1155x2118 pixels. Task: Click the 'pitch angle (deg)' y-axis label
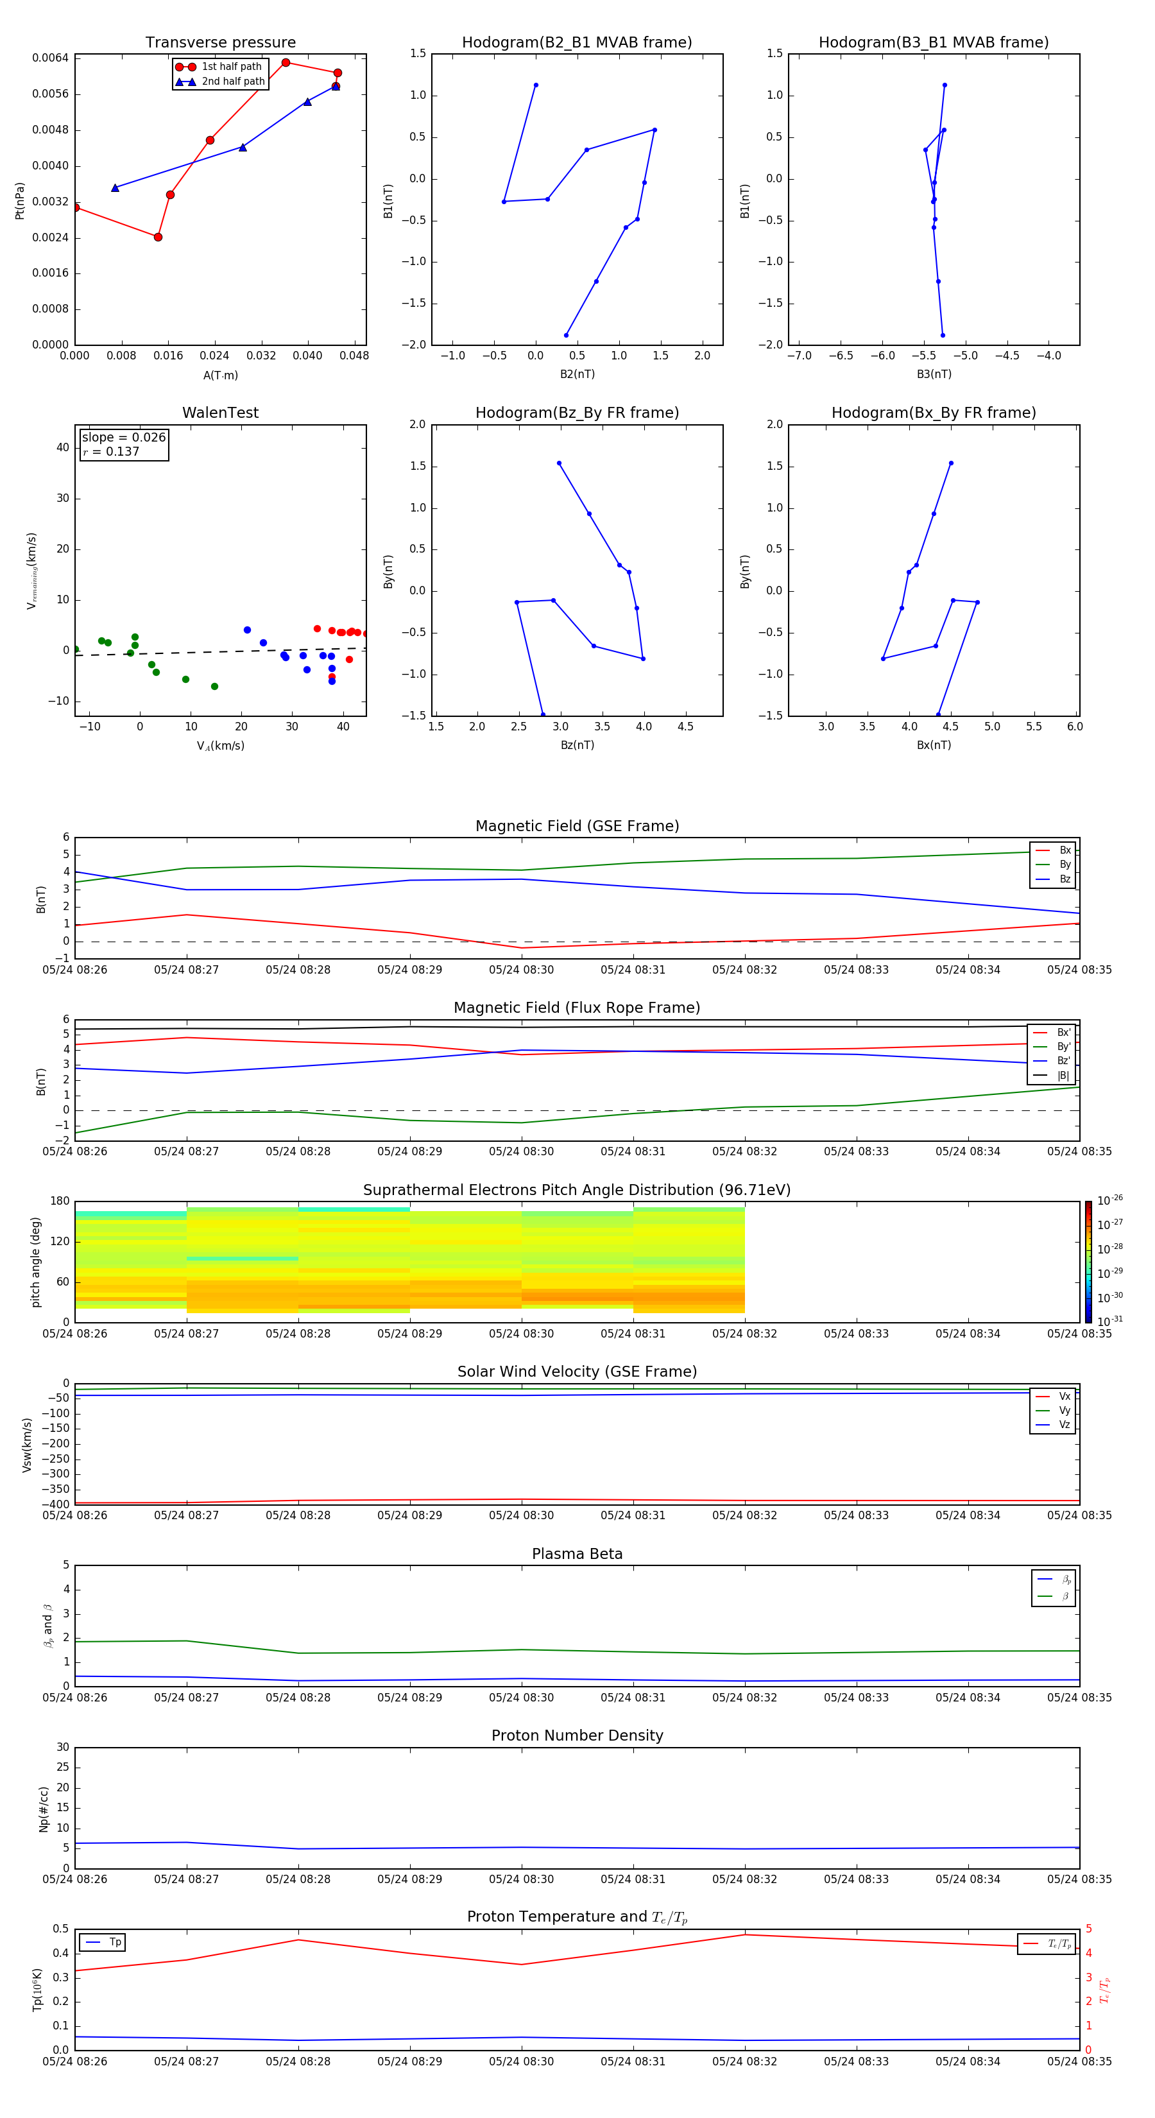tap(35, 1262)
